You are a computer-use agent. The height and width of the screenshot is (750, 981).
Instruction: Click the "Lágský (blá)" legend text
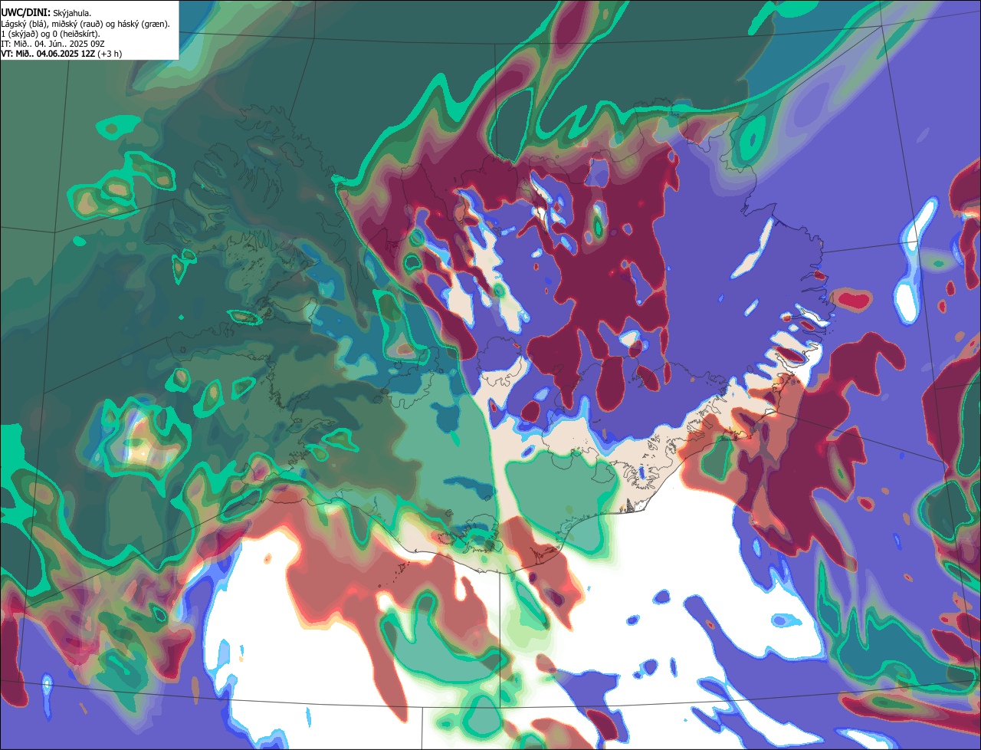coord(22,25)
